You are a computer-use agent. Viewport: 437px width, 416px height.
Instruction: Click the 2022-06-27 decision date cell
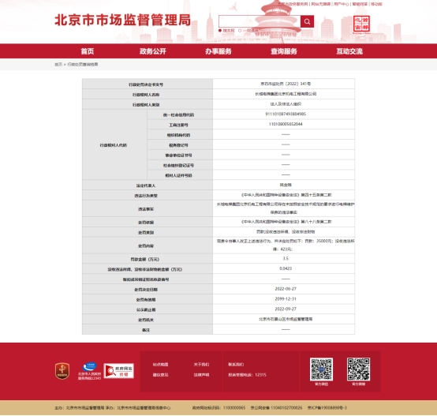[284, 289]
